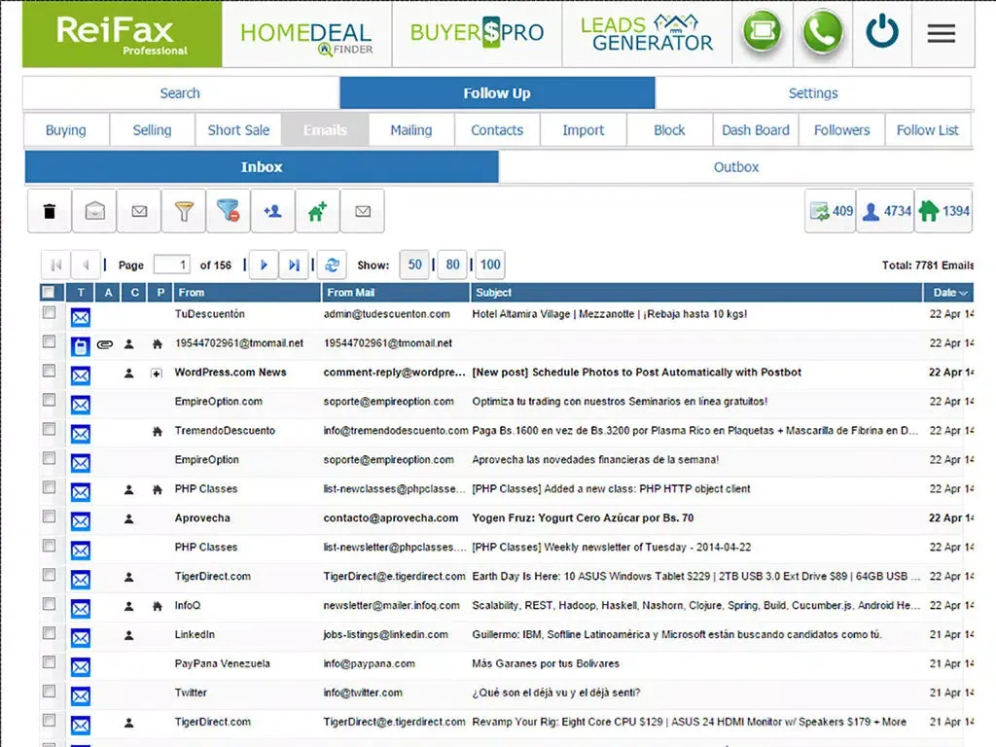Image resolution: width=996 pixels, height=747 pixels.
Task: Open the Leads Generator link
Action: (647, 33)
